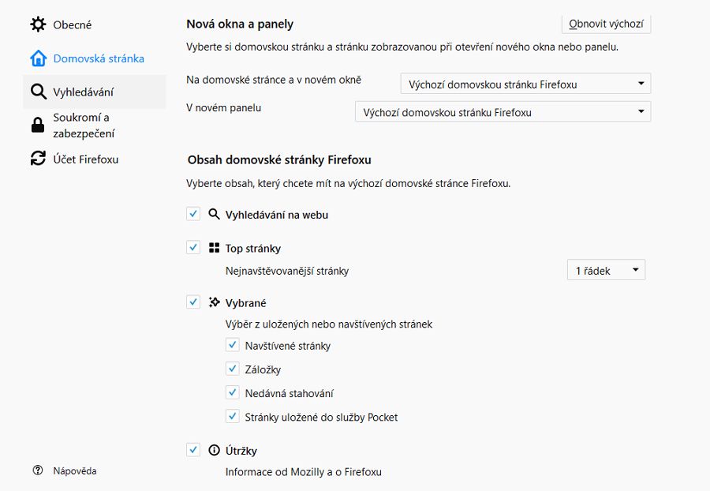Click the padlock icon for Soukromí a zabezpečení
710x491 pixels.
(38, 125)
